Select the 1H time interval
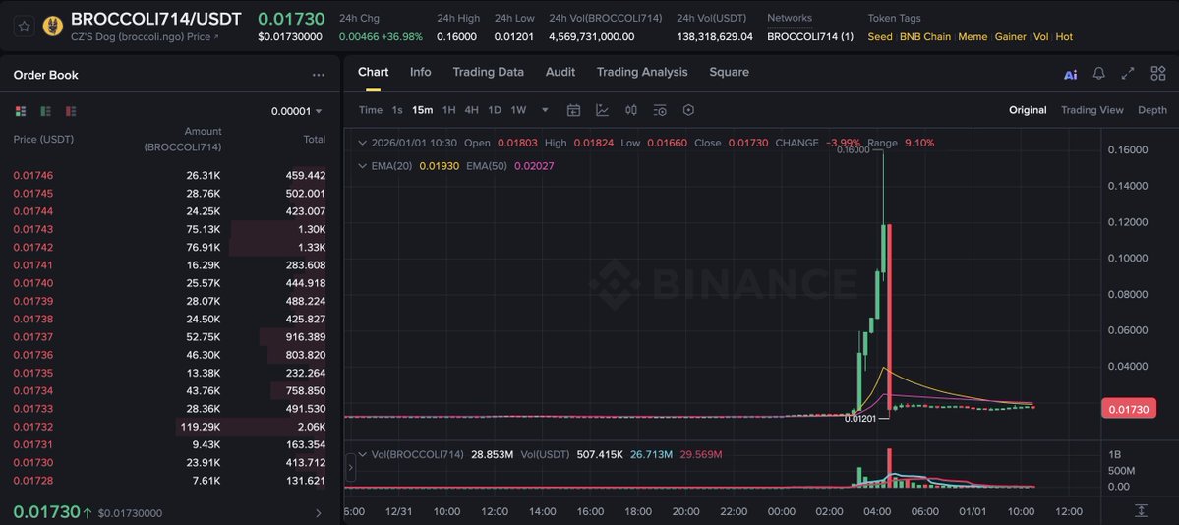The width and height of the screenshot is (1179, 525). [448, 110]
